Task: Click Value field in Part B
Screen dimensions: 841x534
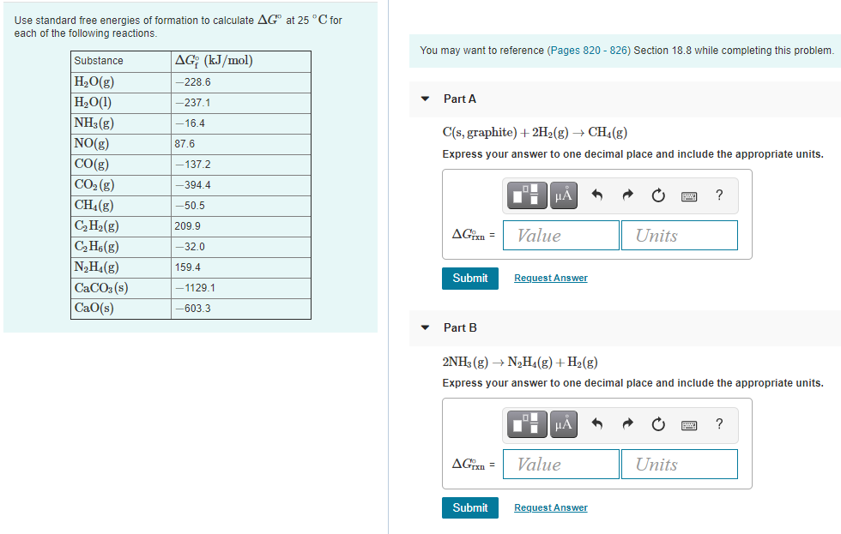Action: (561, 464)
